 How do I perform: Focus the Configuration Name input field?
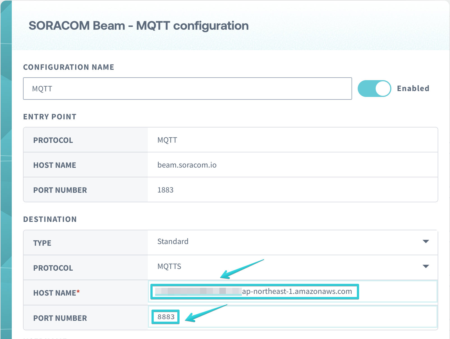[x=187, y=89]
